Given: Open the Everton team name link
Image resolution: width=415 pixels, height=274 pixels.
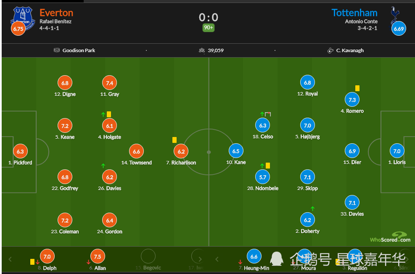Looking at the screenshot, I should pyautogui.click(x=56, y=13).
